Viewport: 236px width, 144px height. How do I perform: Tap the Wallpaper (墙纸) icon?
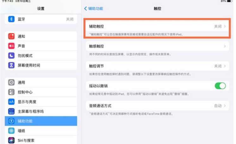pyautogui.click(x=11, y=131)
